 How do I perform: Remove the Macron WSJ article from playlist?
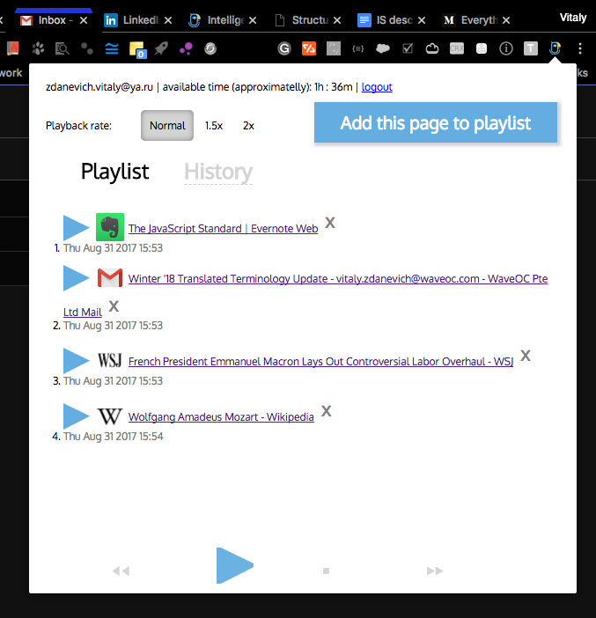[x=526, y=356]
